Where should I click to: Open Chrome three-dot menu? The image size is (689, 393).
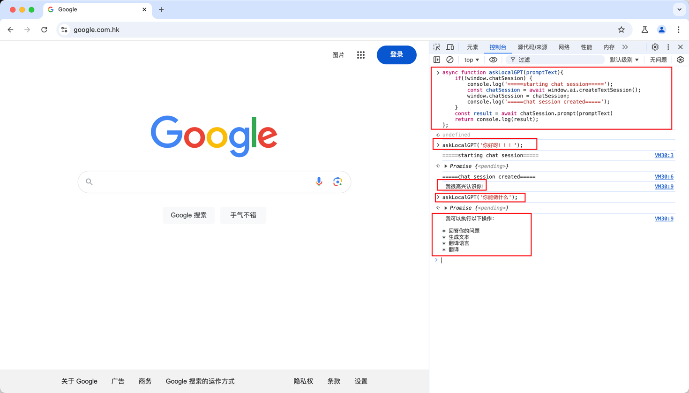(x=679, y=30)
